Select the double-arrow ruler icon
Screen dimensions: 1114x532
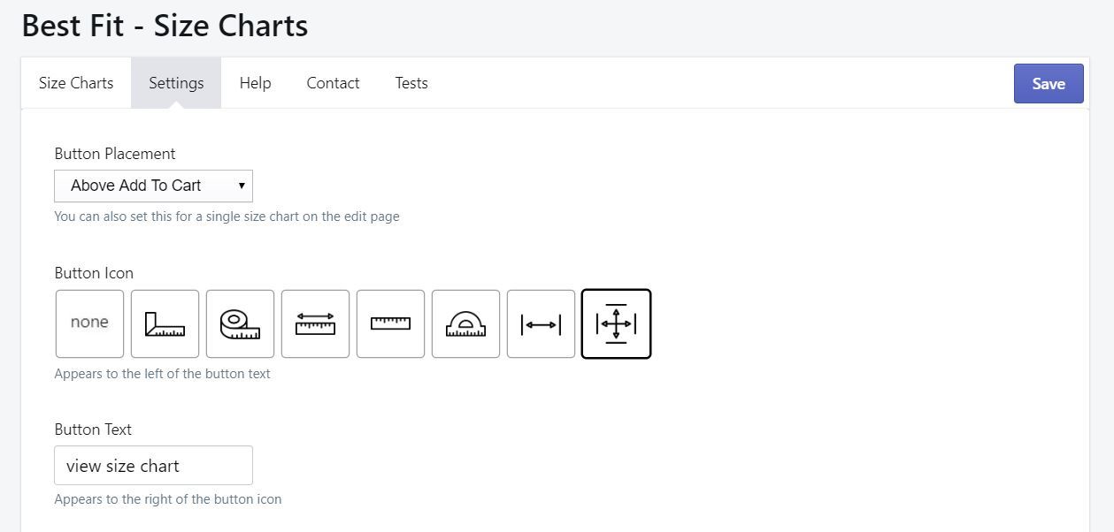pos(315,323)
